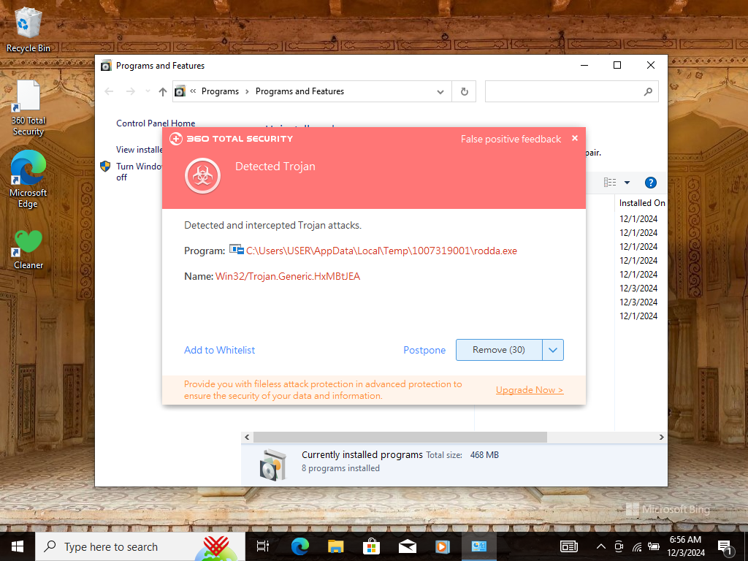
Task: Open the Mail app in the taskbar
Action: (407, 546)
